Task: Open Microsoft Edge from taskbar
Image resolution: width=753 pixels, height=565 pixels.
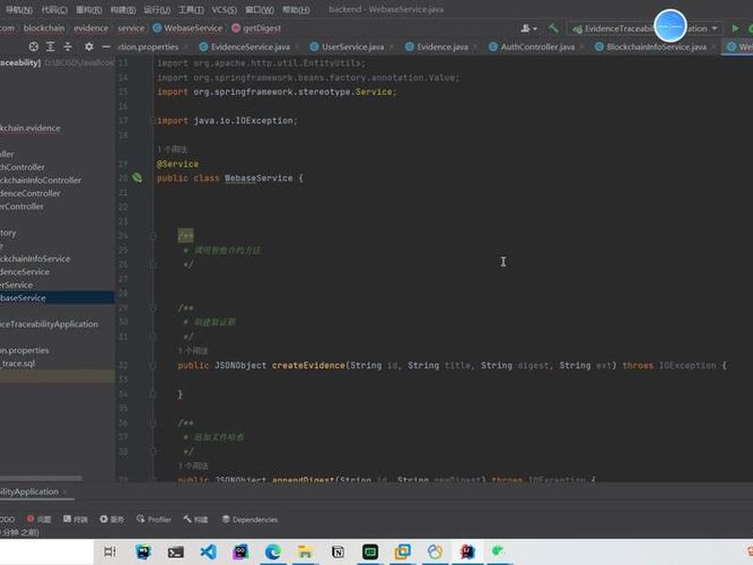Action: click(273, 552)
